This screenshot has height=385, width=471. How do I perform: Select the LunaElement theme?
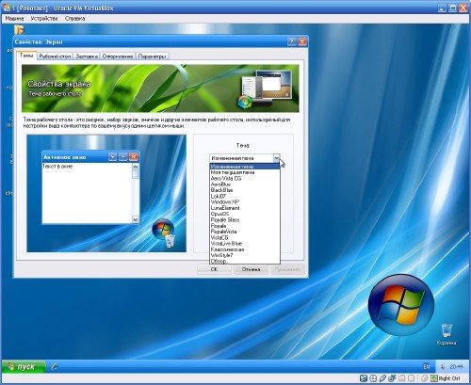click(x=245, y=208)
